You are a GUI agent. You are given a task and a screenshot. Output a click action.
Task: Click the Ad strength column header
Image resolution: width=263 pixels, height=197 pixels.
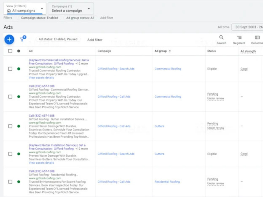click(x=248, y=51)
